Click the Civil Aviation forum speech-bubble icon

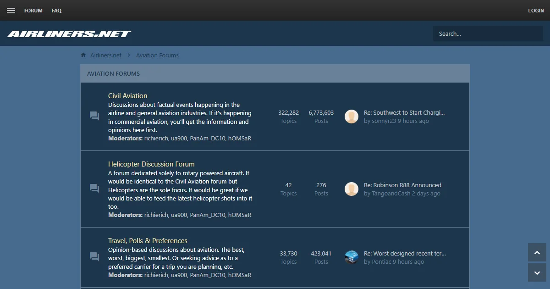click(94, 116)
